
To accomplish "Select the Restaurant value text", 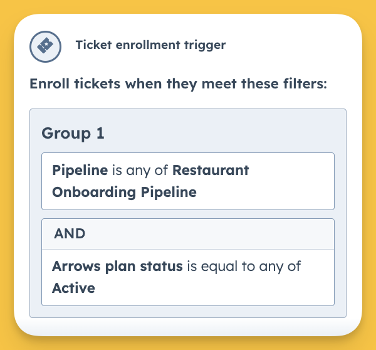I will click(211, 171).
